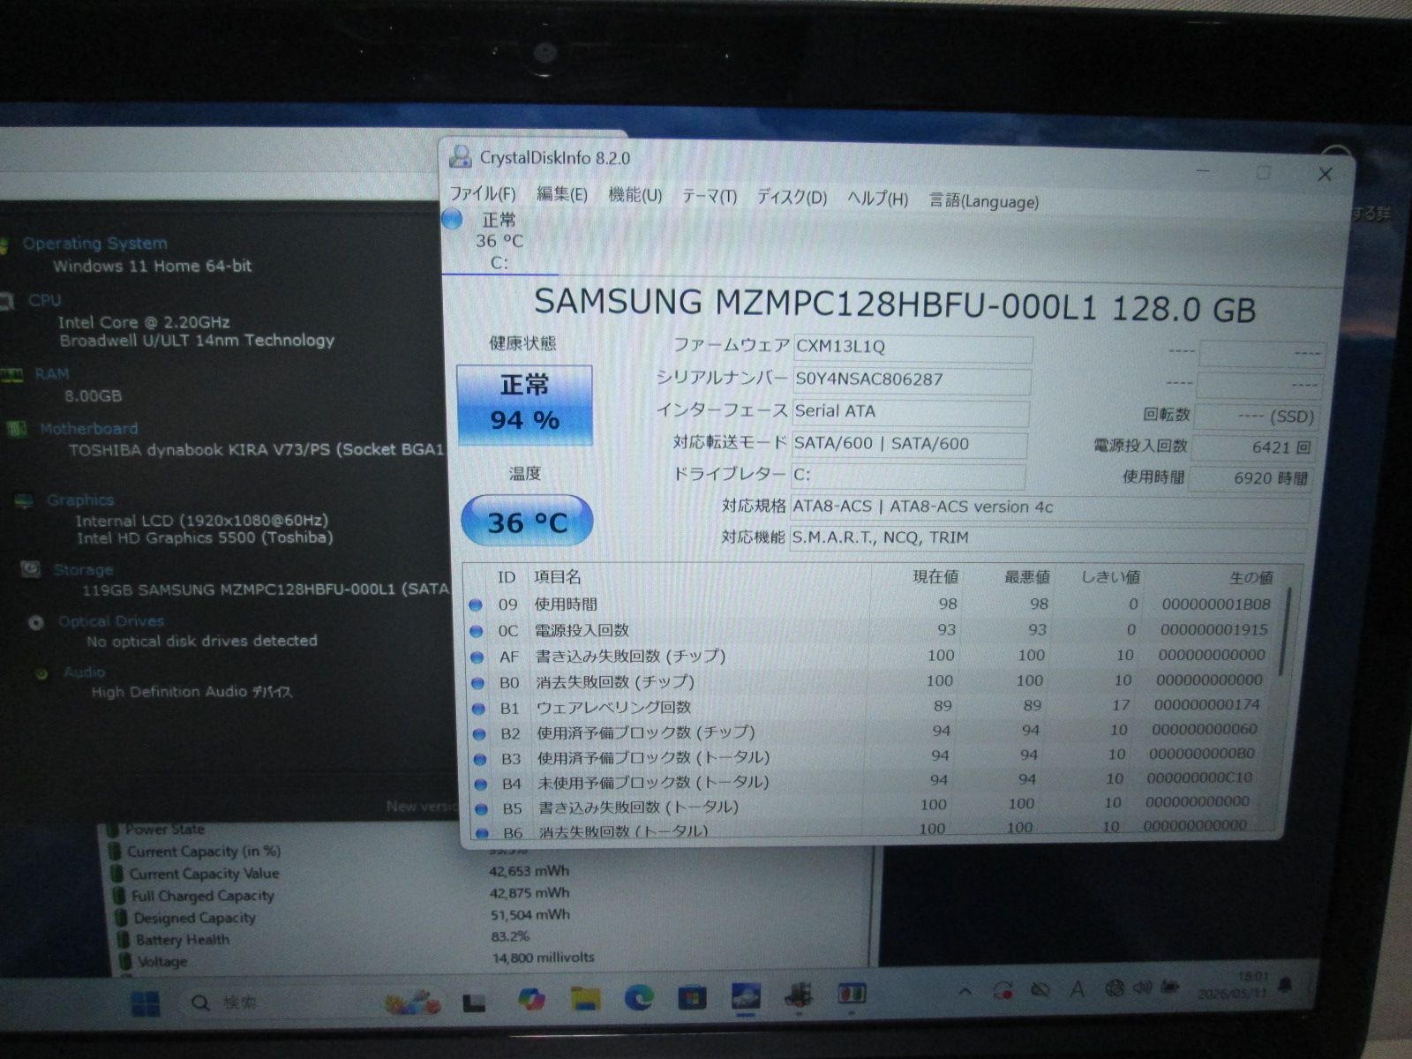
Task: Click the Operating System heading in Speccy
Action: click(x=94, y=244)
